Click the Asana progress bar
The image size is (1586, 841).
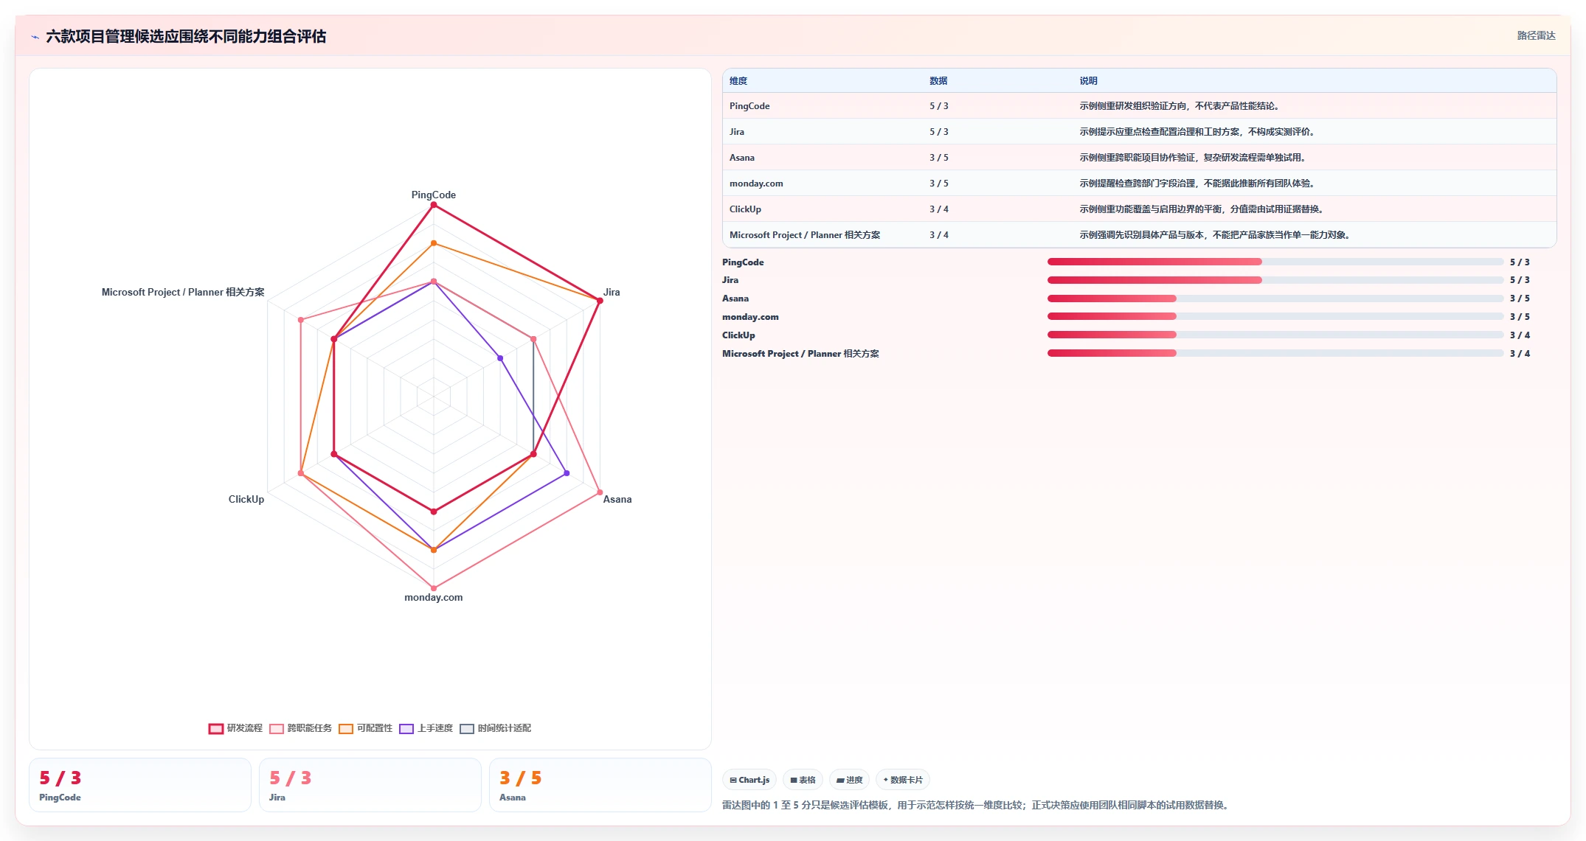point(1275,299)
